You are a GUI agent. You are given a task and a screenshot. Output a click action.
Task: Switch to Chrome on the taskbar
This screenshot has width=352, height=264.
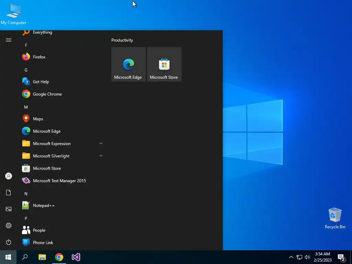(59, 257)
